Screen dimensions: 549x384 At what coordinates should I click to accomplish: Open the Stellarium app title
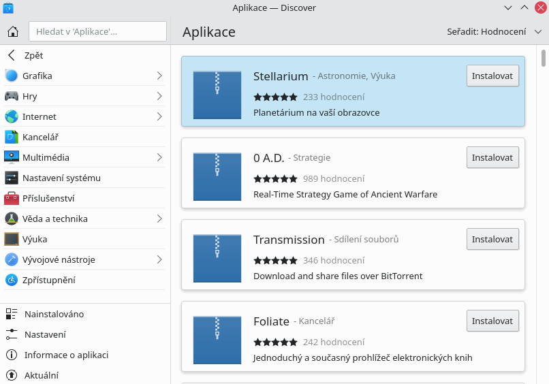pyautogui.click(x=281, y=76)
